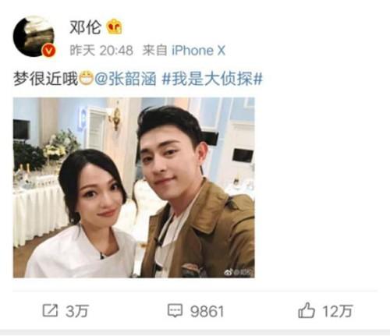Click the grinning emoji in the post text
The image size is (390, 336).
point(86,78)
